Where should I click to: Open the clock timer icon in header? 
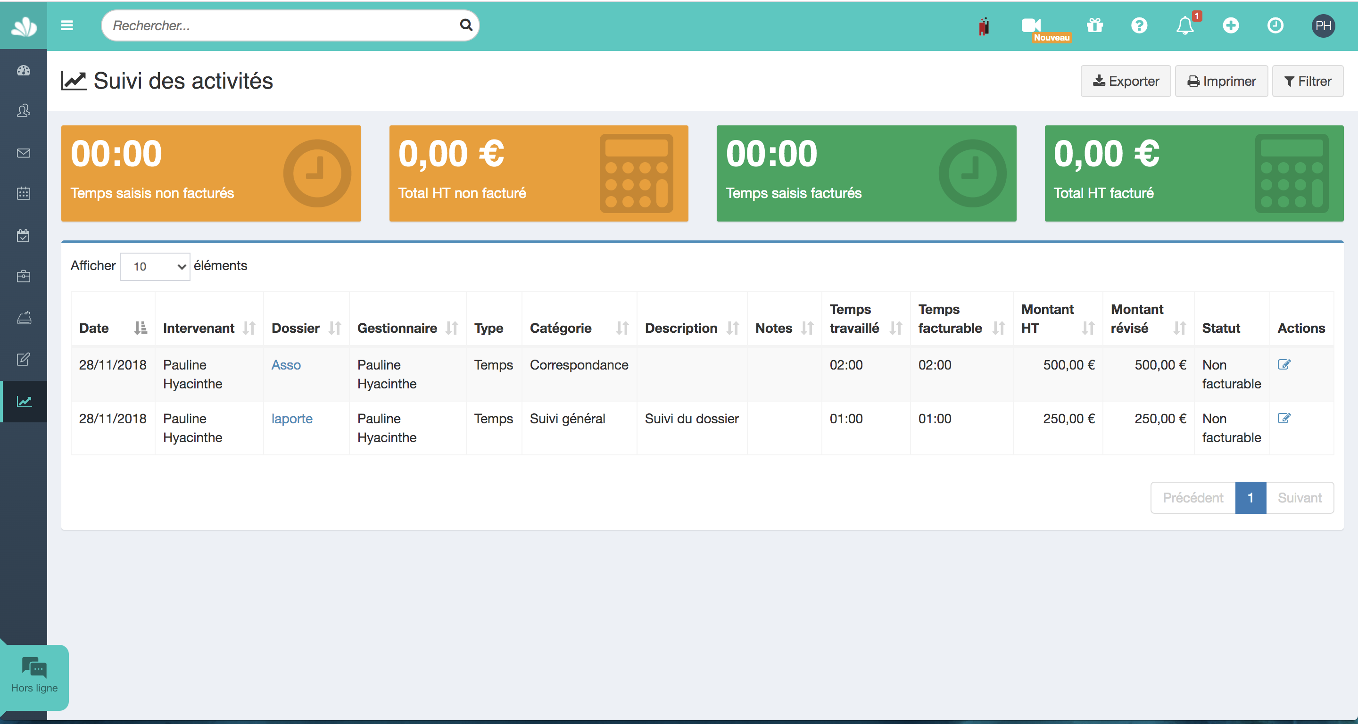click(1275, 25)
